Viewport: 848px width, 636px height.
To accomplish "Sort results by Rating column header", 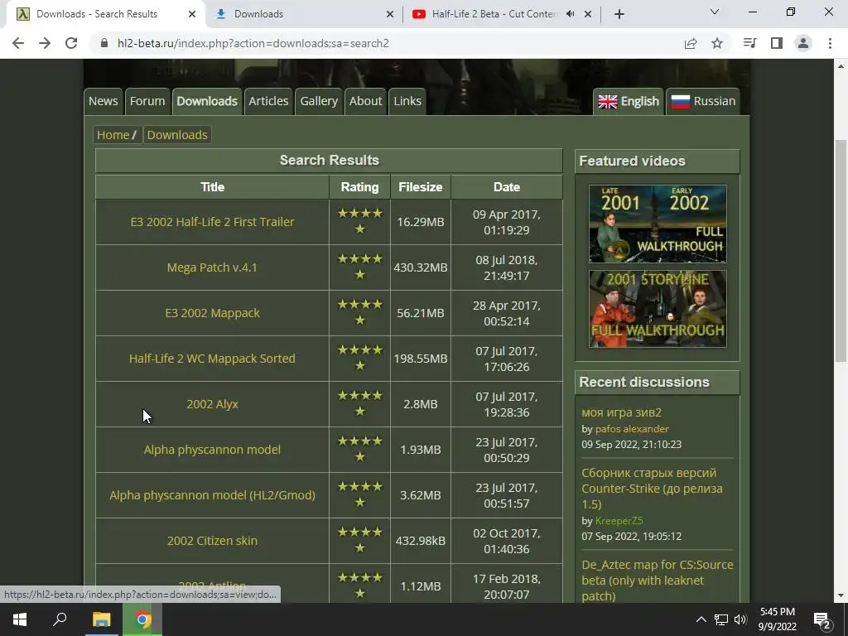I will click(x=359, y=187).
